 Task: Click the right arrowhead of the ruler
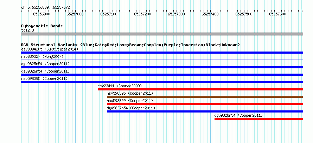[x=302, y=11]
